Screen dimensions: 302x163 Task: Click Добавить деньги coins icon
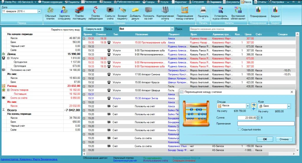(135, 13)
